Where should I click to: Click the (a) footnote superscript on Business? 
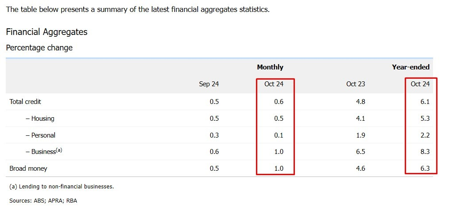coord(59,150)
